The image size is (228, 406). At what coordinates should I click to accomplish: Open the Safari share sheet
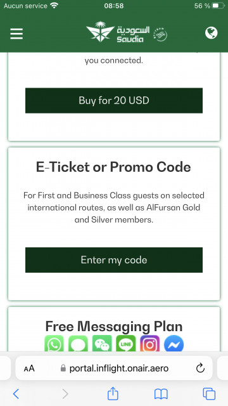coord(113,393)
